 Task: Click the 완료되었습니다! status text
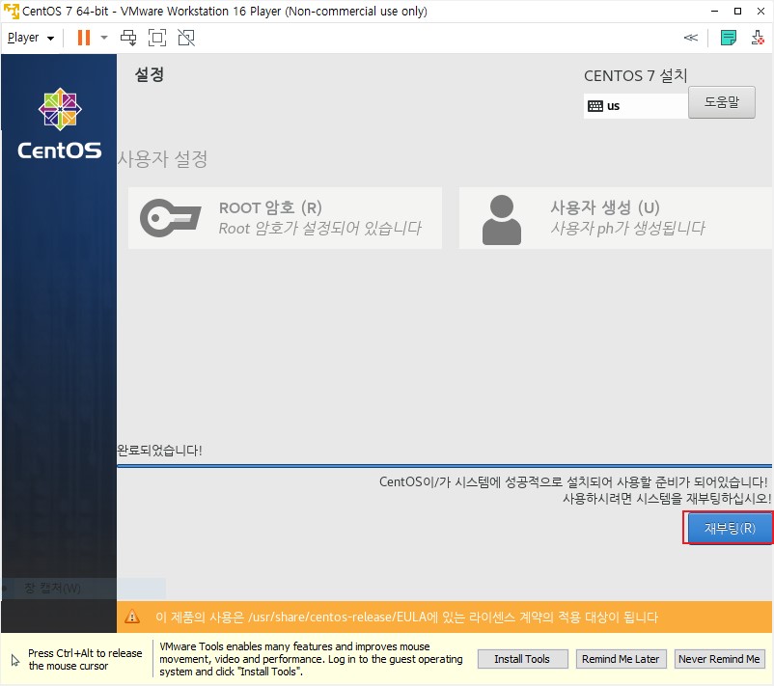point(159,450)
